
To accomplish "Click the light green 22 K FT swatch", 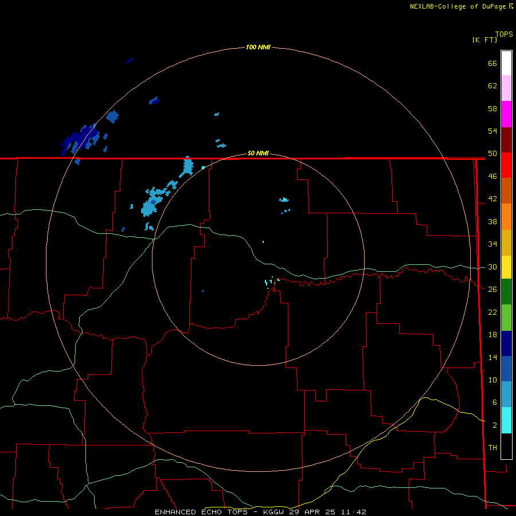I will (x=506, y=318).
